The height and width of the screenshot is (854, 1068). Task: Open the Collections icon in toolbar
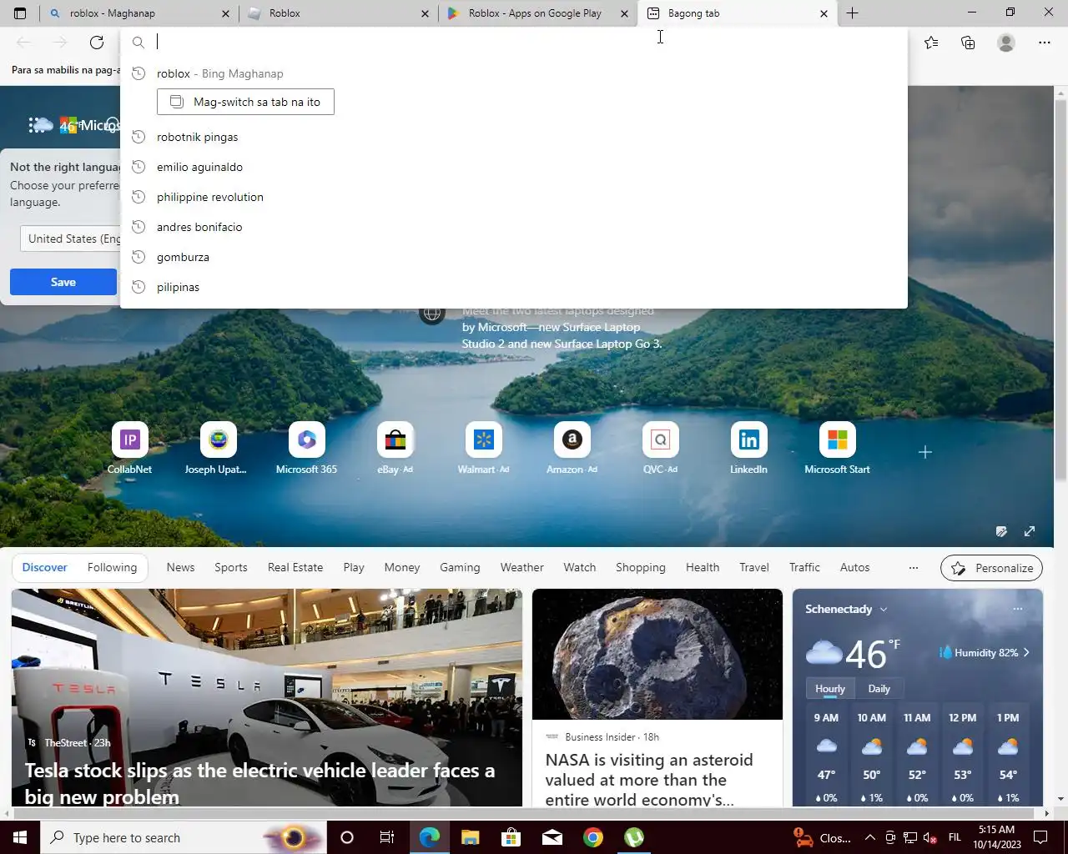tap(968, 43)
